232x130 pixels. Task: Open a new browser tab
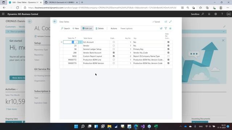click(x=82, y=3)
